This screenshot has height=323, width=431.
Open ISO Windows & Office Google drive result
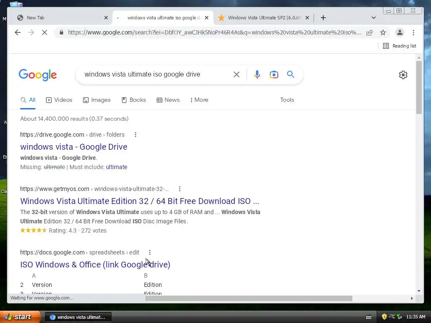coord(95,265)
